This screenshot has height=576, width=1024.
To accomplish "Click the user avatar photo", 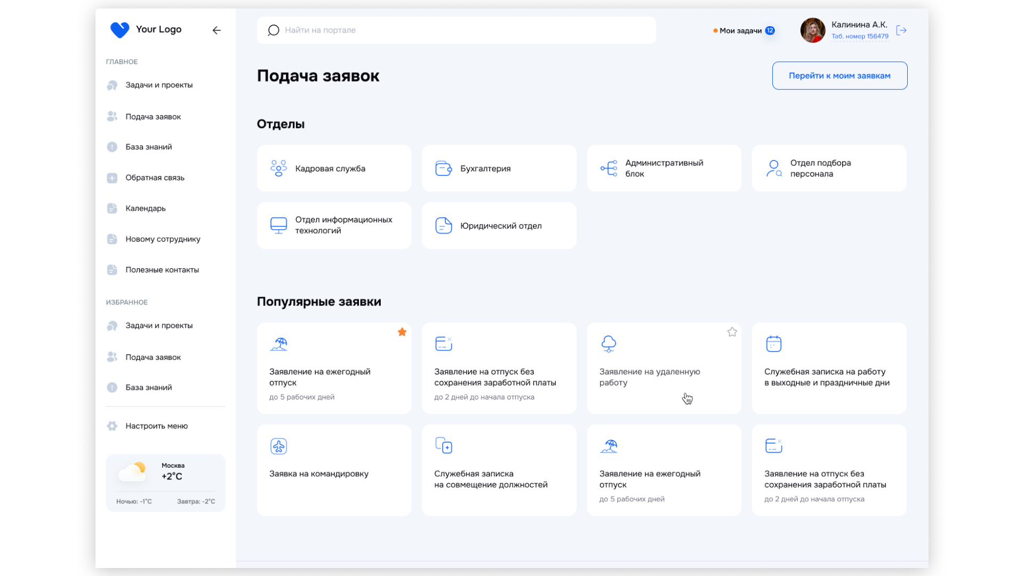I will click(x=812, y=30).
